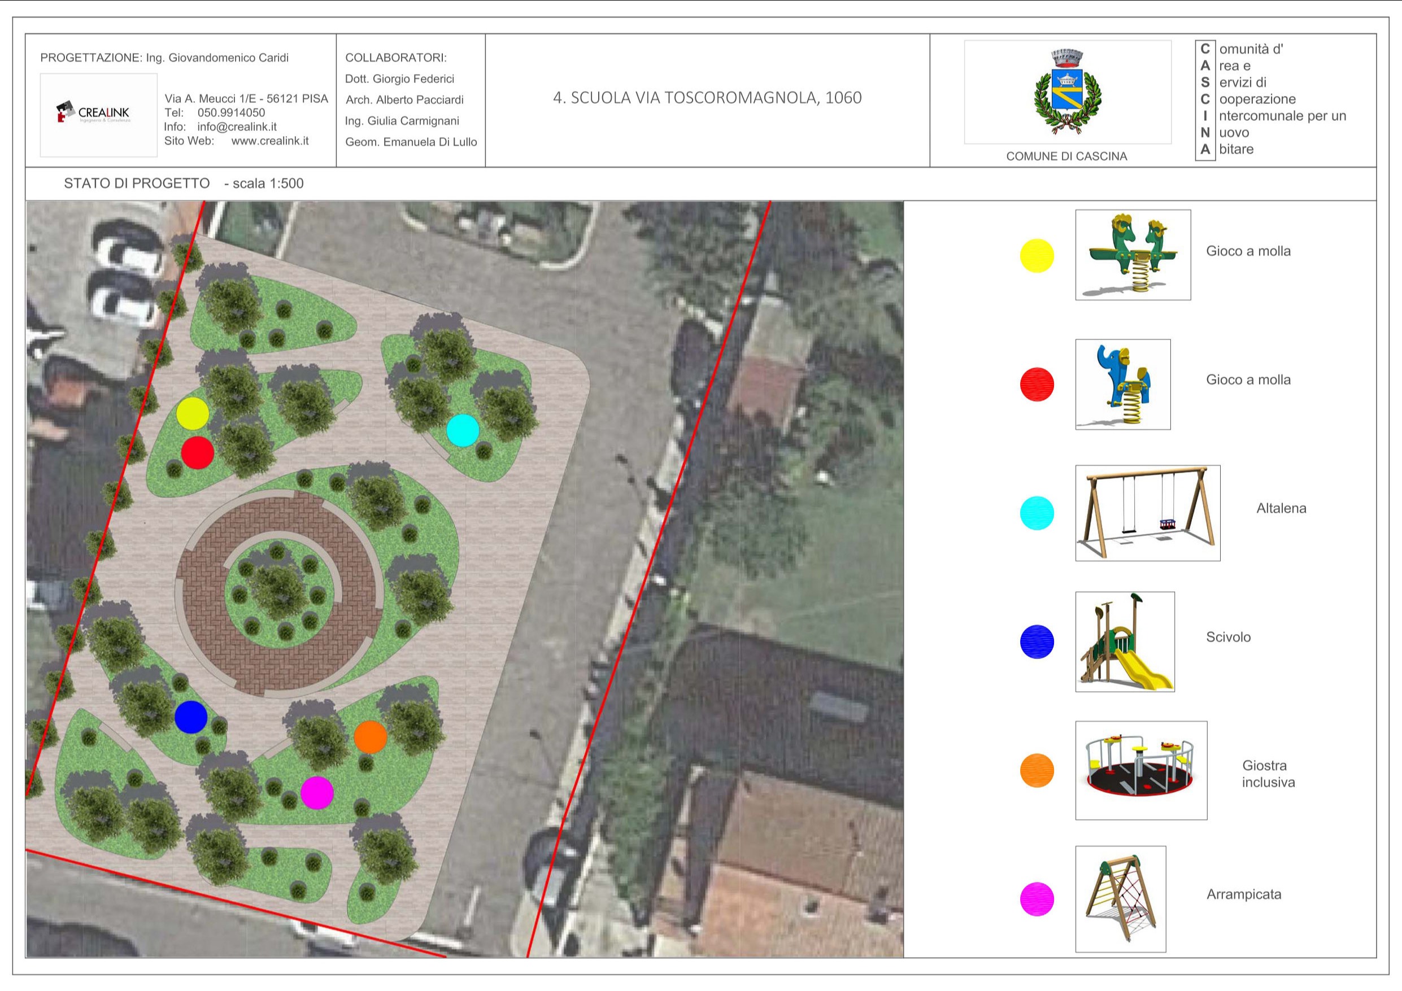Click the COLLABORATORI: heading
This screenshot has height=991, width=1402.
[395, 58]
